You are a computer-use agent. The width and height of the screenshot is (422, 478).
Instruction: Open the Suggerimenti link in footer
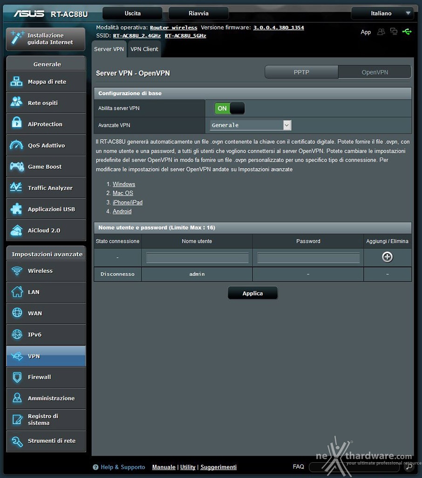218,467
